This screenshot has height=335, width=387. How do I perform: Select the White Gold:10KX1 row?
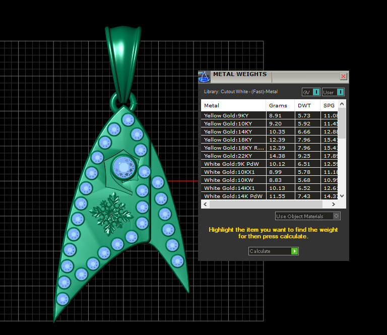pyautogui.click(x=270, y=172)
